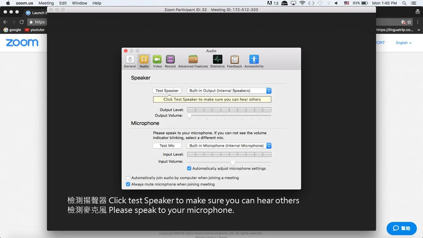Open the Video settings pane
Screen dimensions: 423x238
(x=157, y=61)
